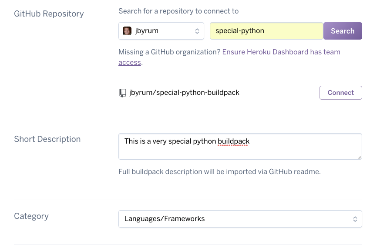
Task: Click the purple Search button
Action: pos(343,31)
